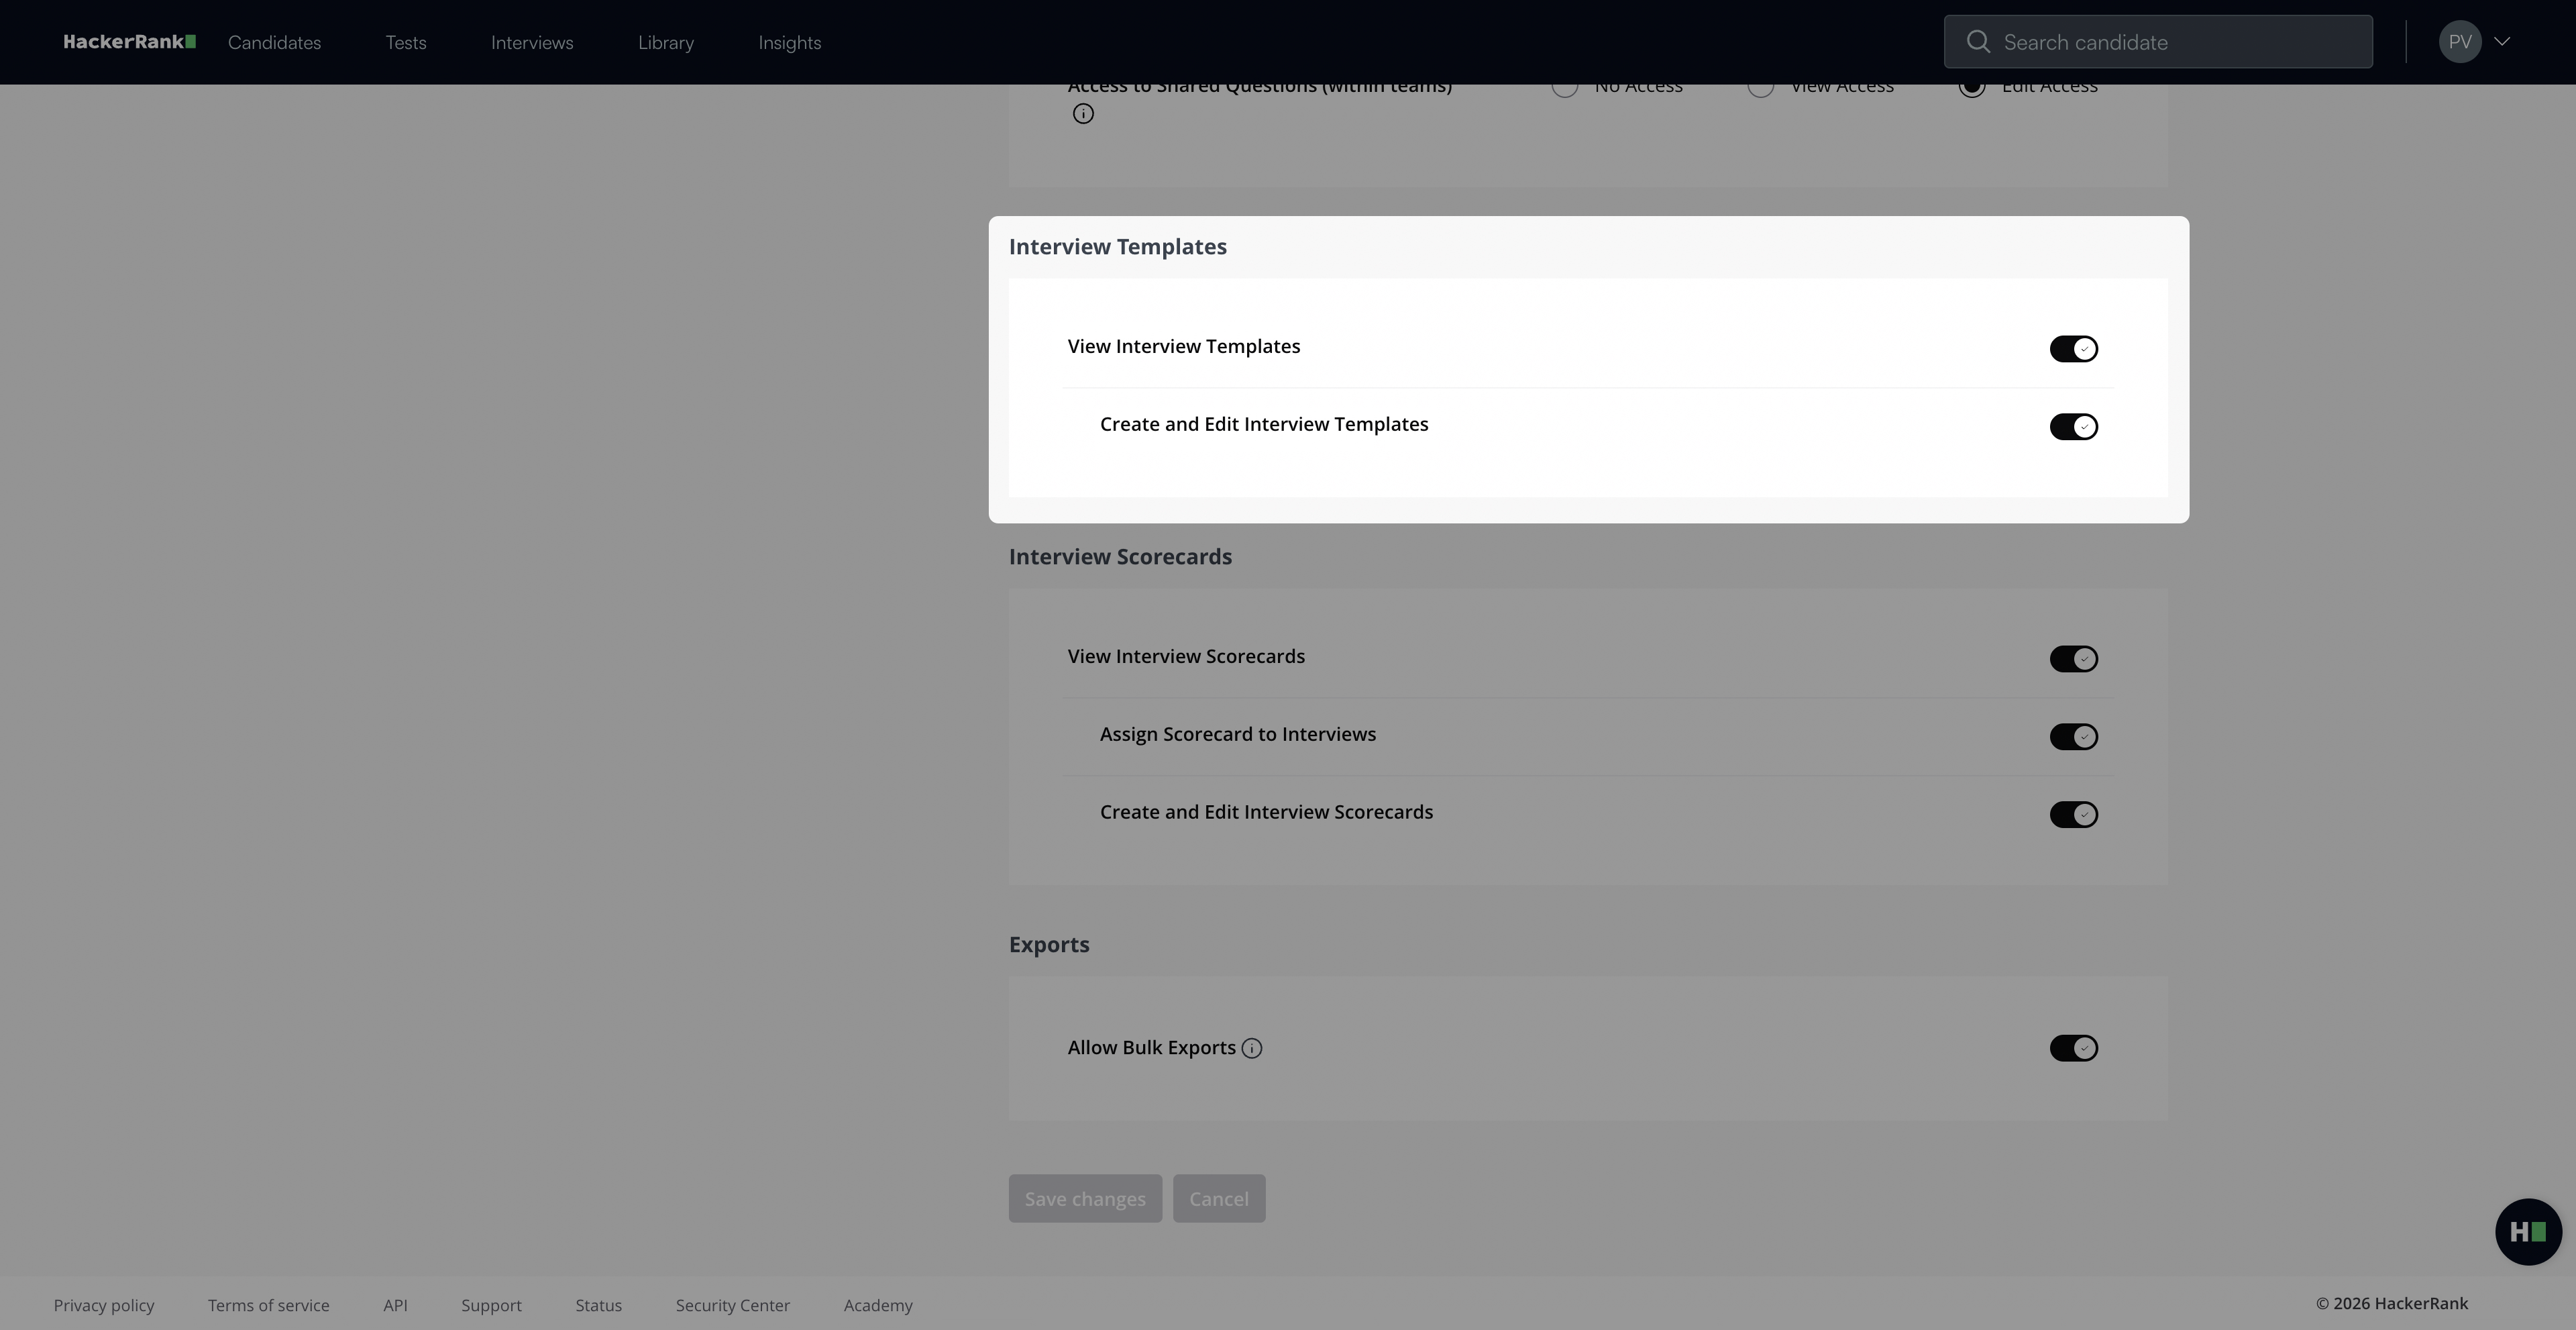The width and height of the screenshot is (2576, 1330).
Task: Open the Terms of service link
Action: pyautogui.click(x=268, y=1305)
